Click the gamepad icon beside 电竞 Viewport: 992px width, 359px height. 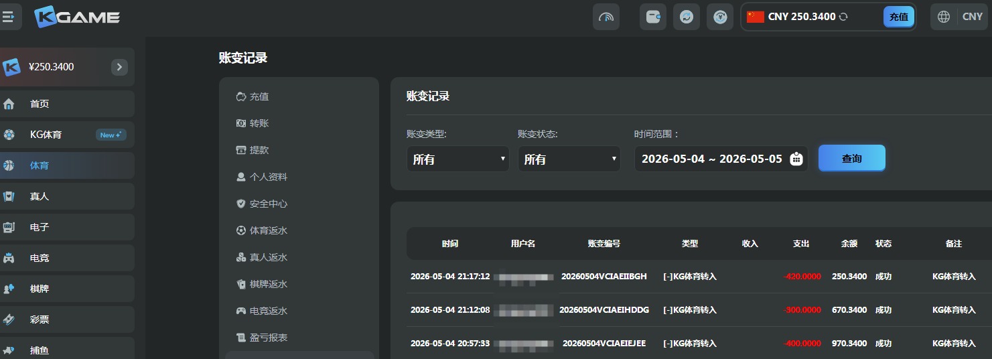(x=9, y=258)
